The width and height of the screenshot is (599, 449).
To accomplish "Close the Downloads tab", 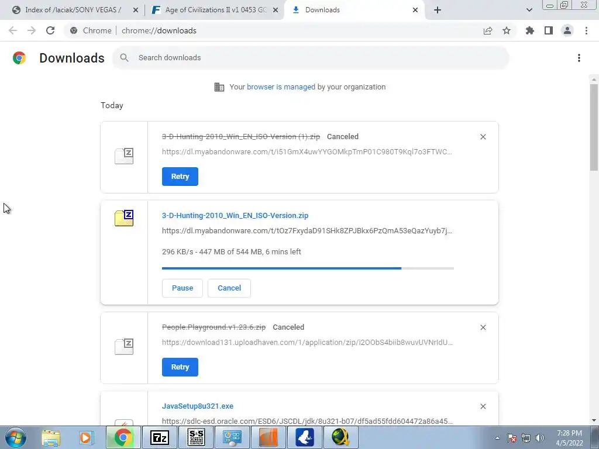I will pos(415,11).
